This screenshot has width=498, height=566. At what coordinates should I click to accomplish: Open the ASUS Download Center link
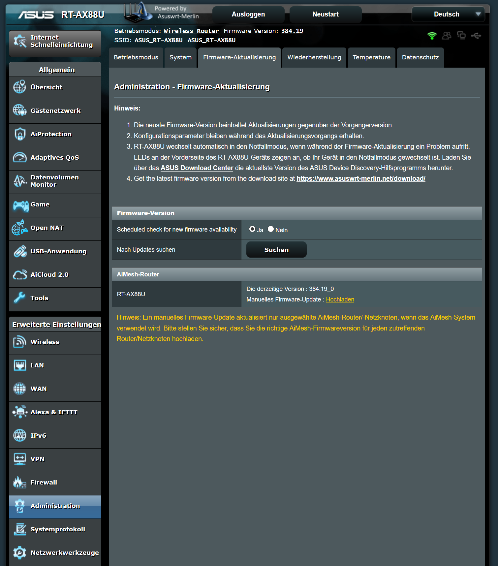click(x=197, y=168)
